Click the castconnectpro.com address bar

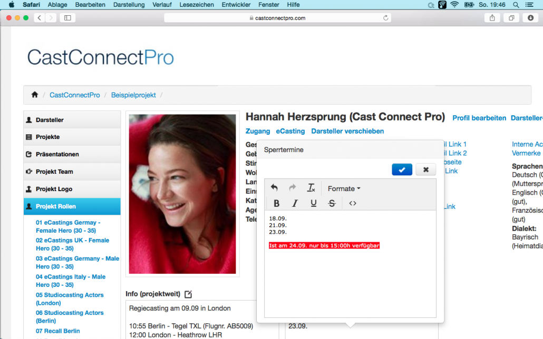[277, 18]
